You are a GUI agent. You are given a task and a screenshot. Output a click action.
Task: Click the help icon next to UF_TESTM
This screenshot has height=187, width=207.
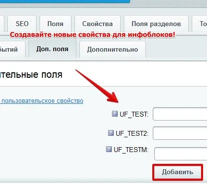(x=109, y=149)
